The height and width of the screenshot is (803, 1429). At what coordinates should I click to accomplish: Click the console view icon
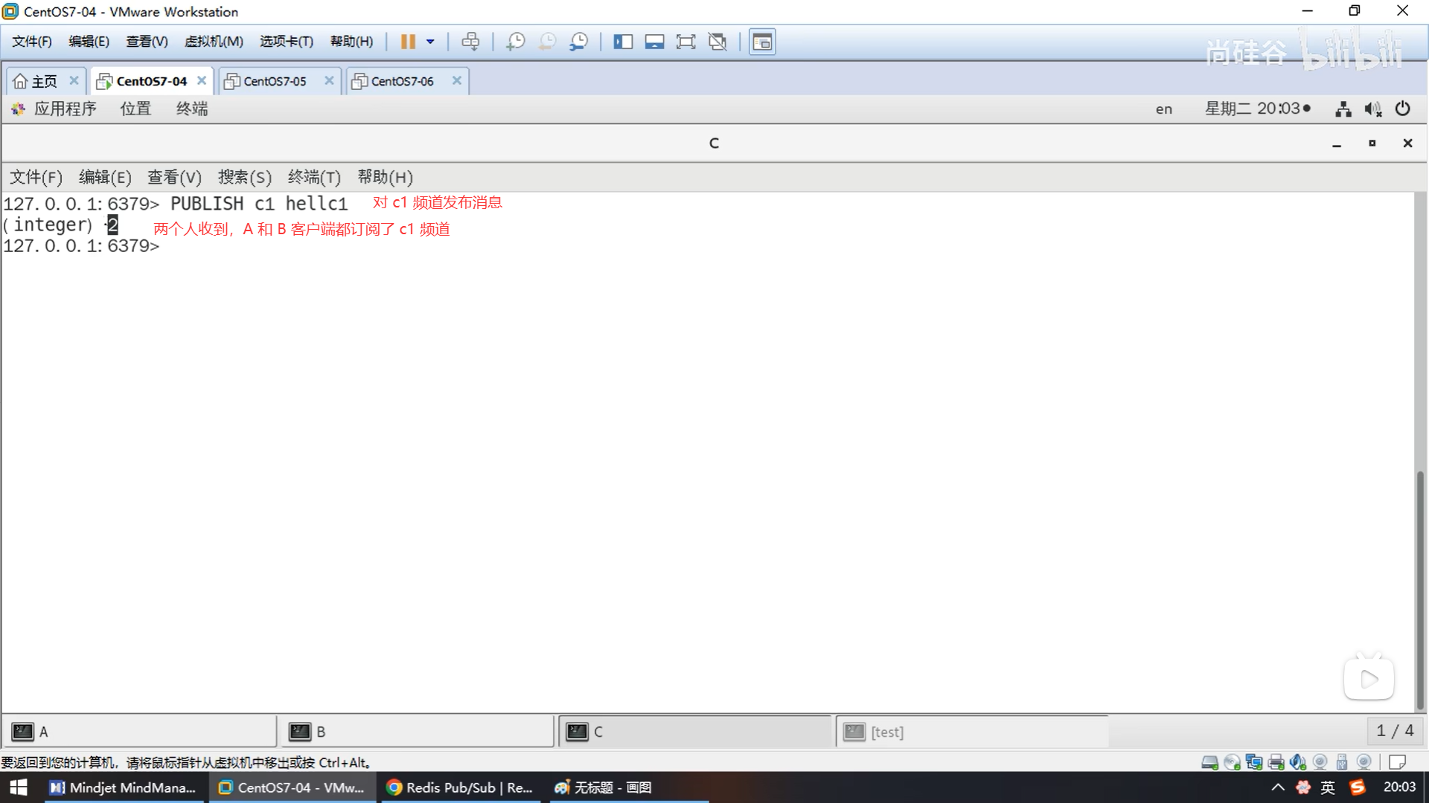pyautogui.click(x=761, y=42)
